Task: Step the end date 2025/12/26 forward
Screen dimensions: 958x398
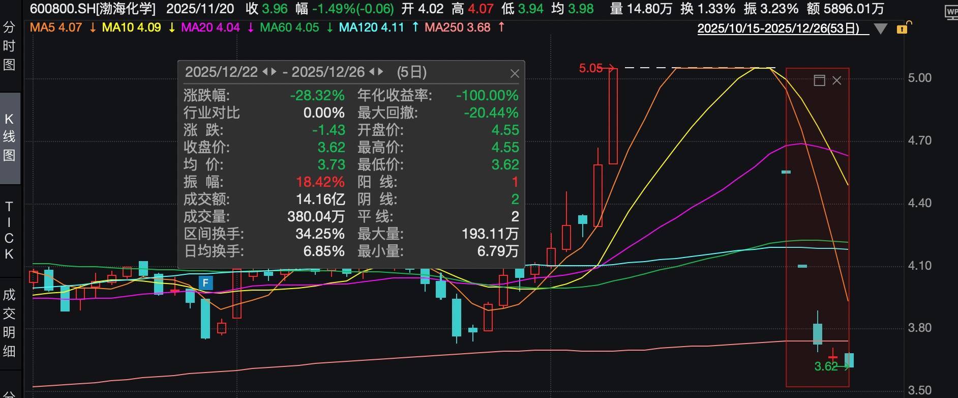Action: pyautogui.click(x=381, y=72)
